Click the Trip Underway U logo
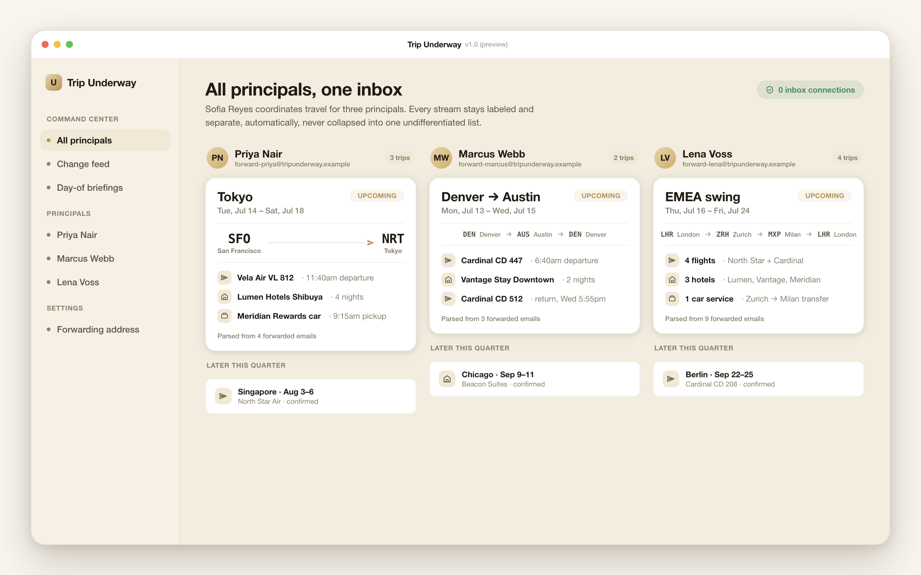The width and height of the screenshot is (921, 575). click(54, 82)
